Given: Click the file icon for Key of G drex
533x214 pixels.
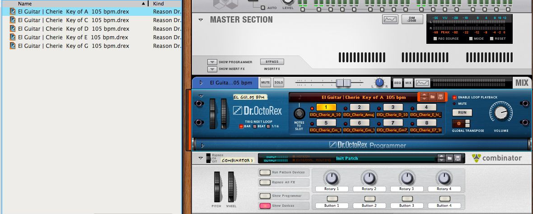Looking at the screenshot, I should pos(13,46).
